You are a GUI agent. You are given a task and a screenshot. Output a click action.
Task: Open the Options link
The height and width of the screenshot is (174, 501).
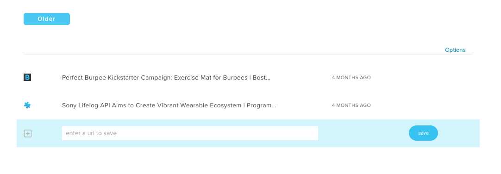point(455,50)
